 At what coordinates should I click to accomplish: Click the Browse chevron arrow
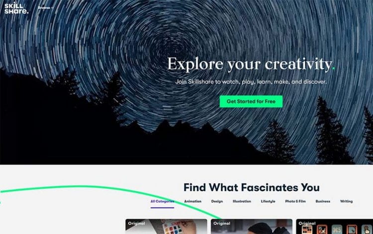(52, 8)
